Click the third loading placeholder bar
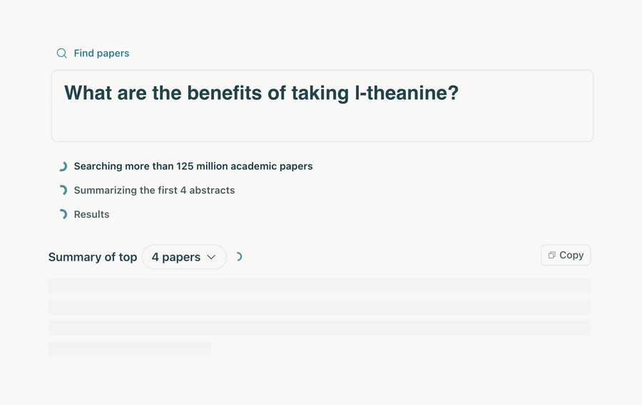 click(x=319, y=328)
